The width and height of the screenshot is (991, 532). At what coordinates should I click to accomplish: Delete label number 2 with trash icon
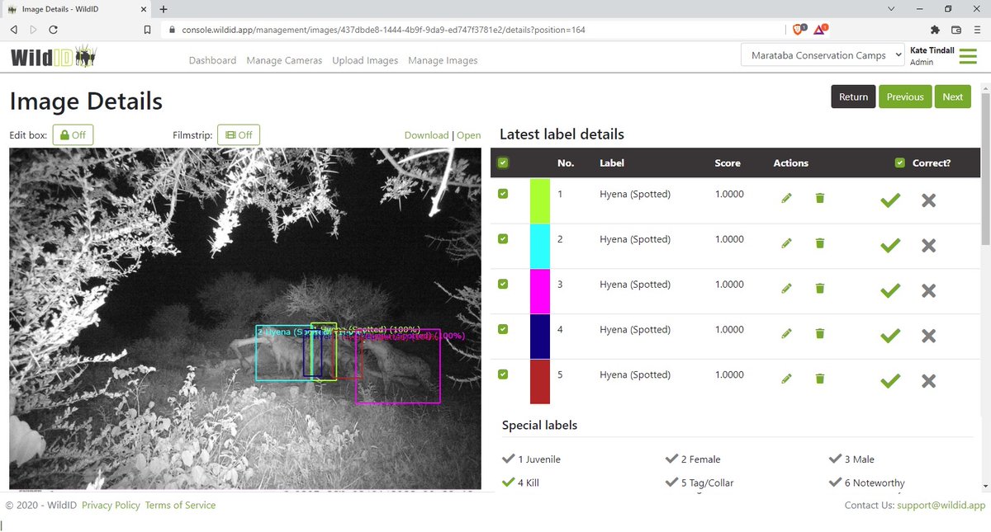[819, 243]
